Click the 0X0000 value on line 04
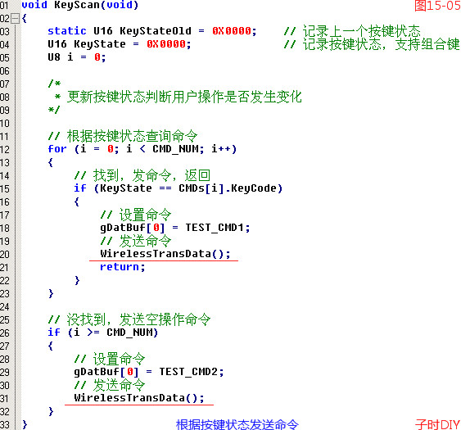461x430 pixels. [x=166, y=44]
